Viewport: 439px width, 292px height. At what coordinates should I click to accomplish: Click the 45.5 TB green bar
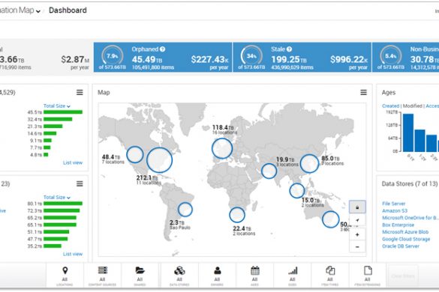(x=63, y=112)
